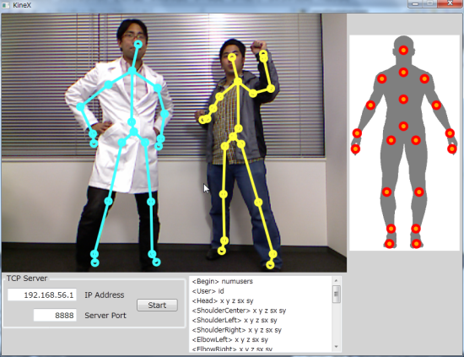Click the spine joint on body diagram

[x=403, y=100]
